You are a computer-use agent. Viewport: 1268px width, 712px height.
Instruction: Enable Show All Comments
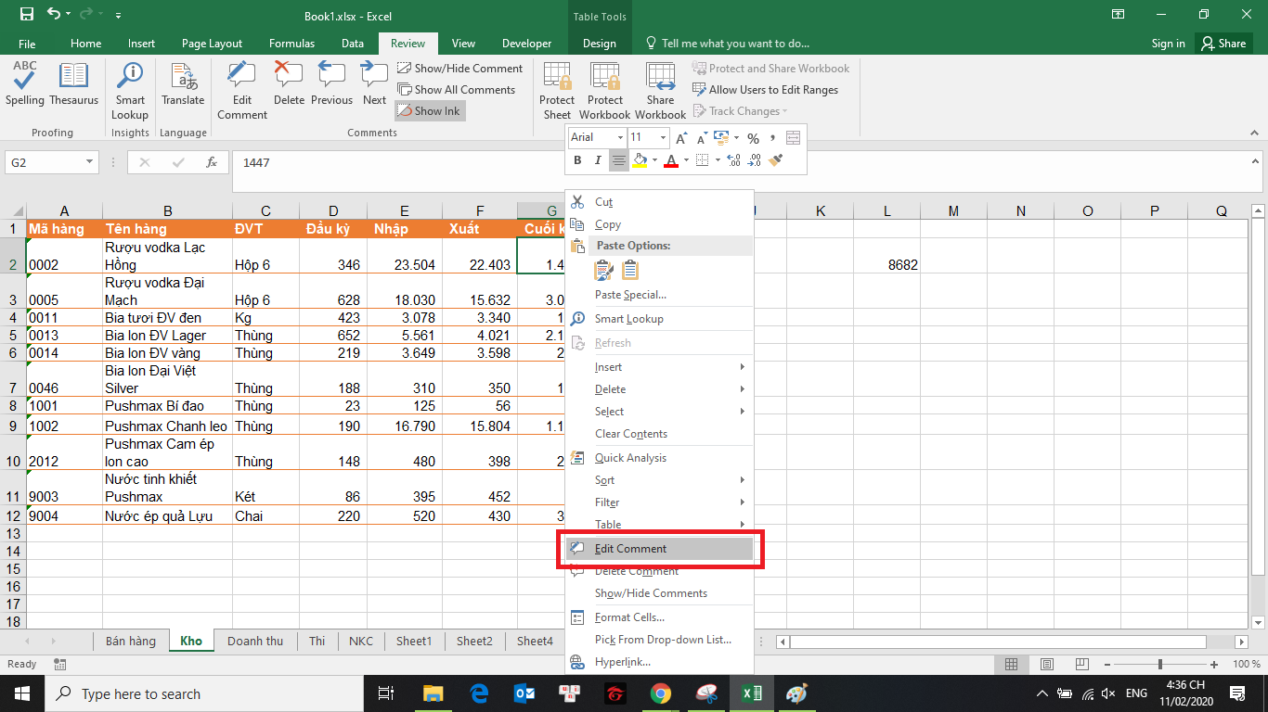click(x=459, y=89)
